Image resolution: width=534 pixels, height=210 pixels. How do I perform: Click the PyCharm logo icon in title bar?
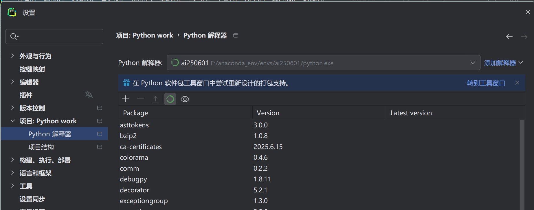(x=12, y=12)
